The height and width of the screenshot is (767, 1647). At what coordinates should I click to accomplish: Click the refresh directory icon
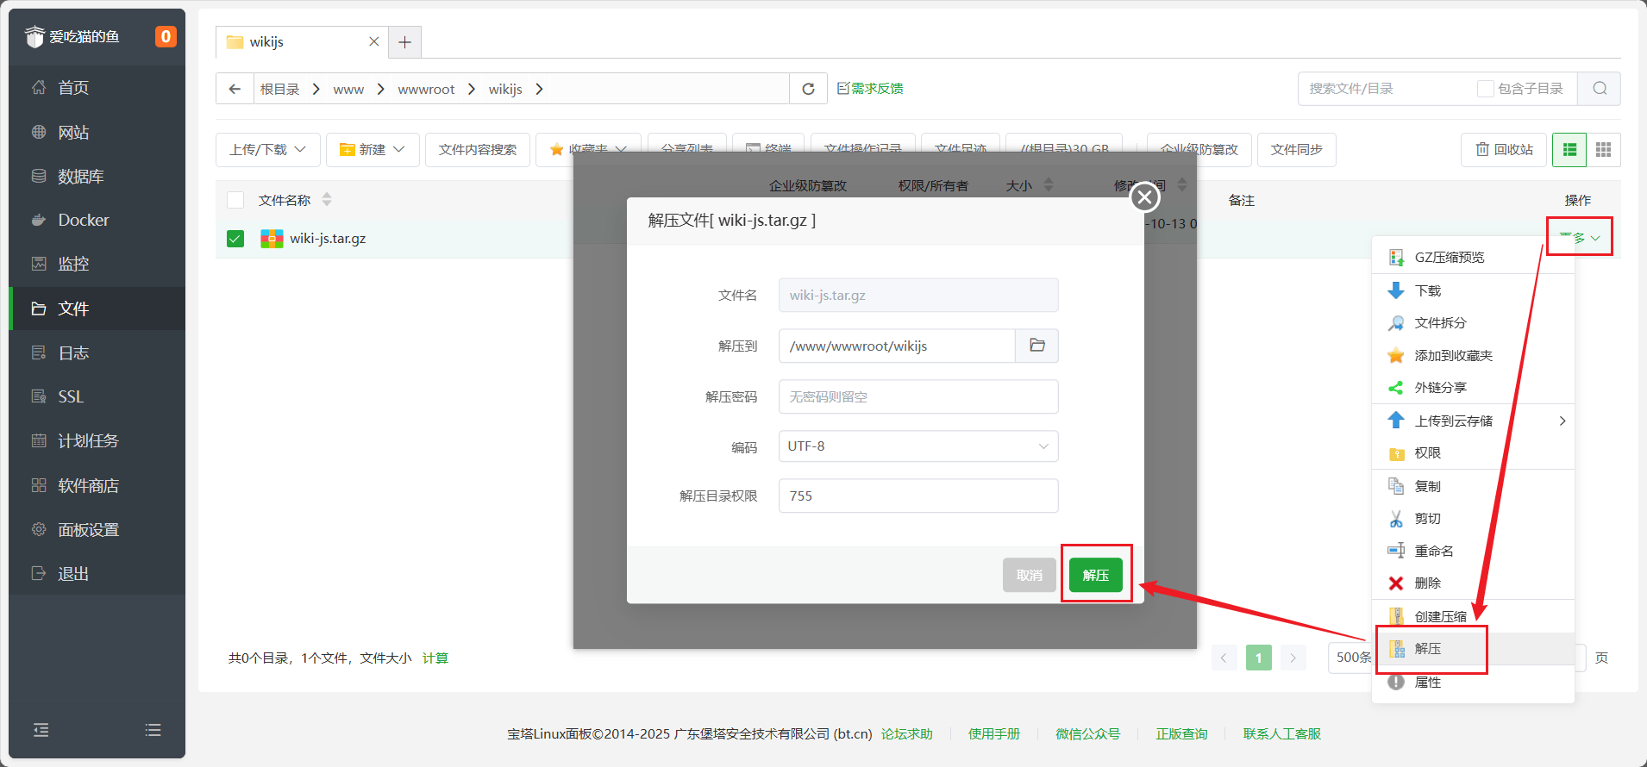click(x=808, y=89)
